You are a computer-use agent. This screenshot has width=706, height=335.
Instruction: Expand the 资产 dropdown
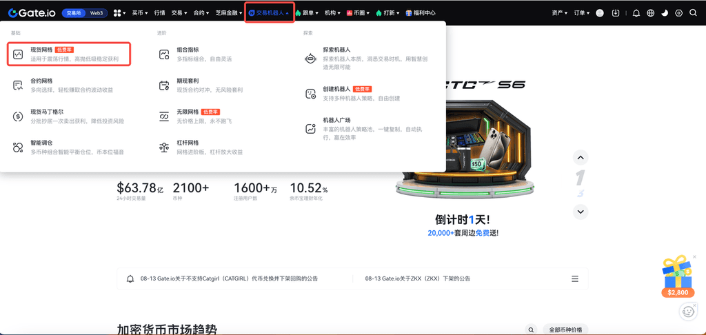pyautogui.click(x=560, y=13)
